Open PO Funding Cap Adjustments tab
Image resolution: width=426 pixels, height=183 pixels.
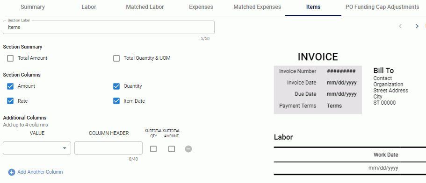(x=382, y=7)
